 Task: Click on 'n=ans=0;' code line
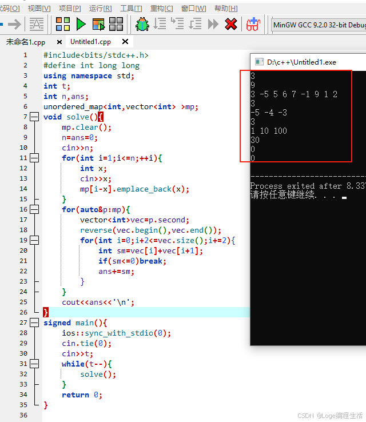pos(79,138)
